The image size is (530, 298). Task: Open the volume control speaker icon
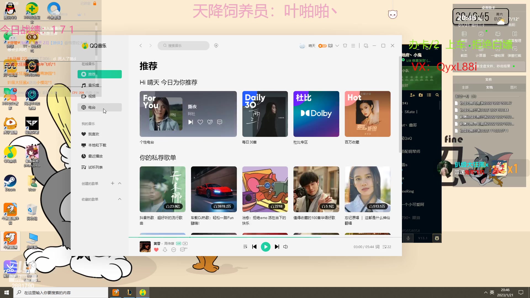[x=286, y=247]
